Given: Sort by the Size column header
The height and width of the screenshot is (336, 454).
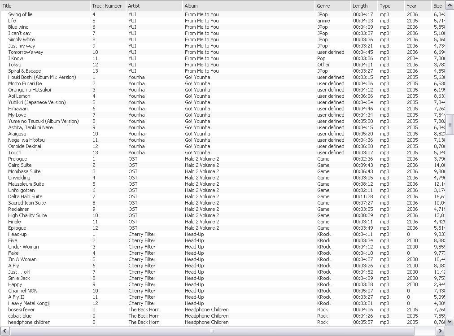Looking at the screenshot, I should 438,6.
